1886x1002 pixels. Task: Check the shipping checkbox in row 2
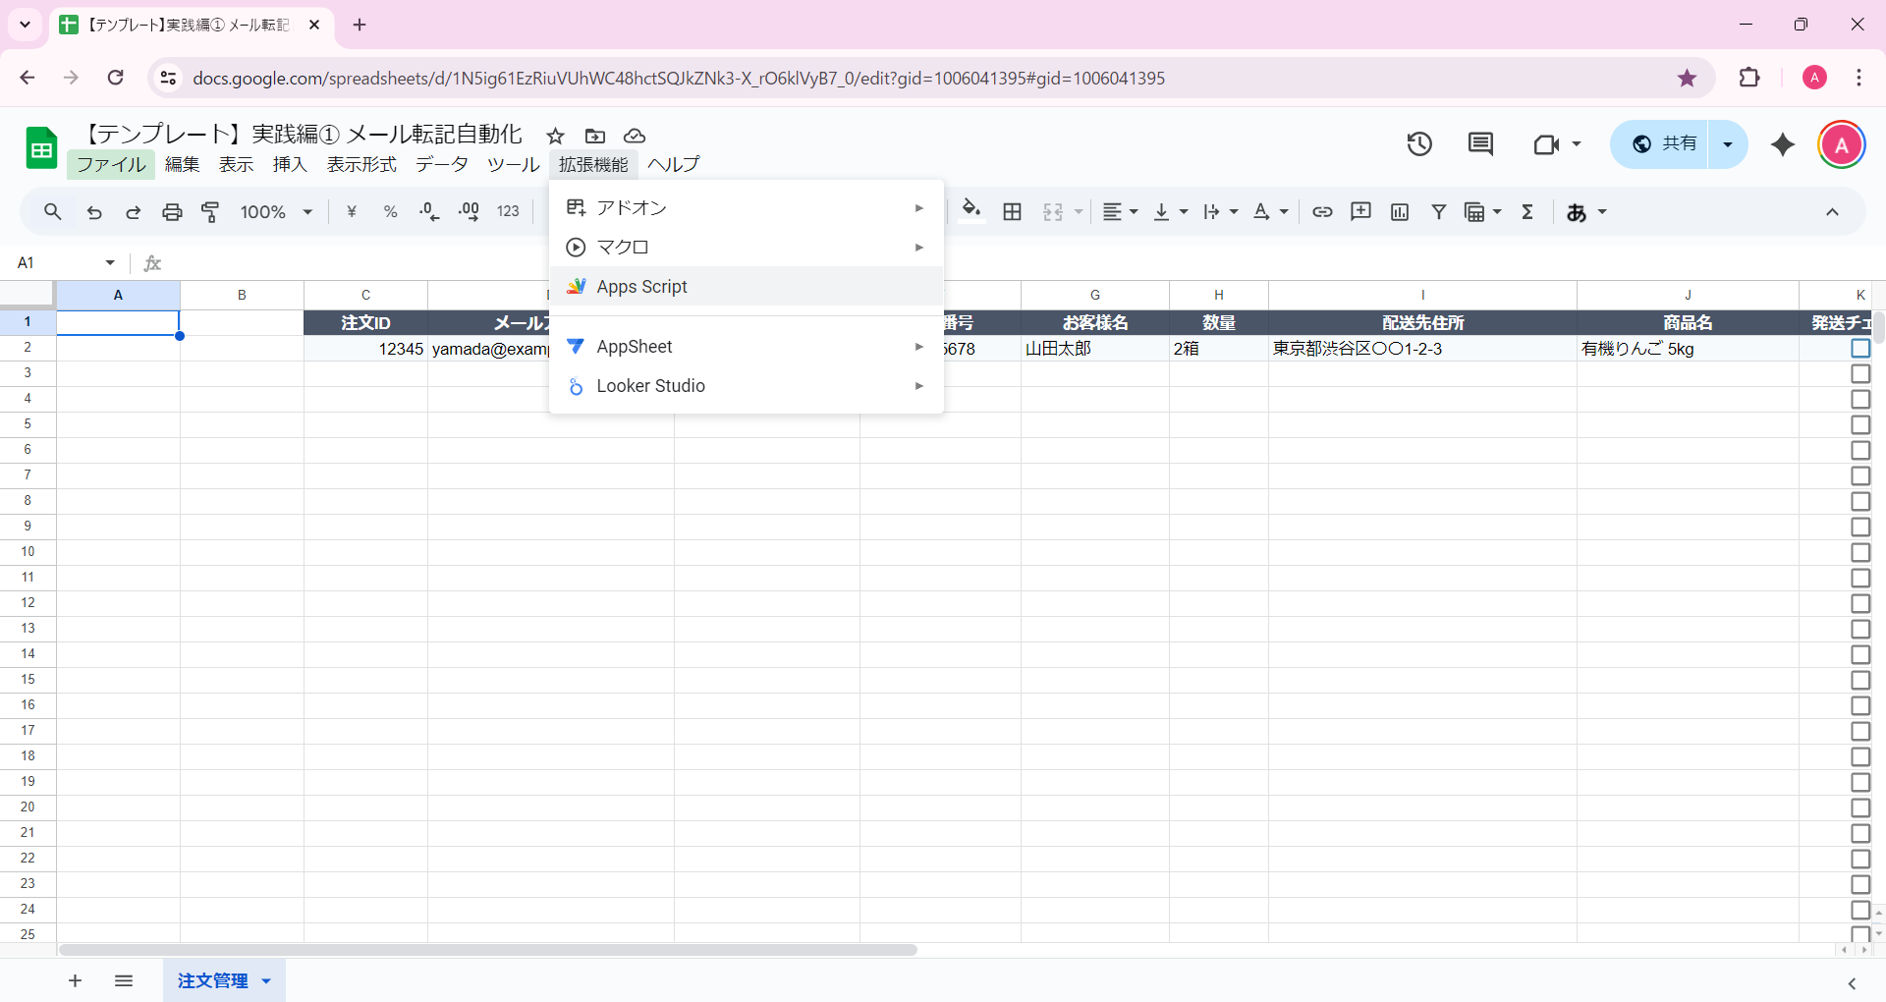(x=1859, y=348)
